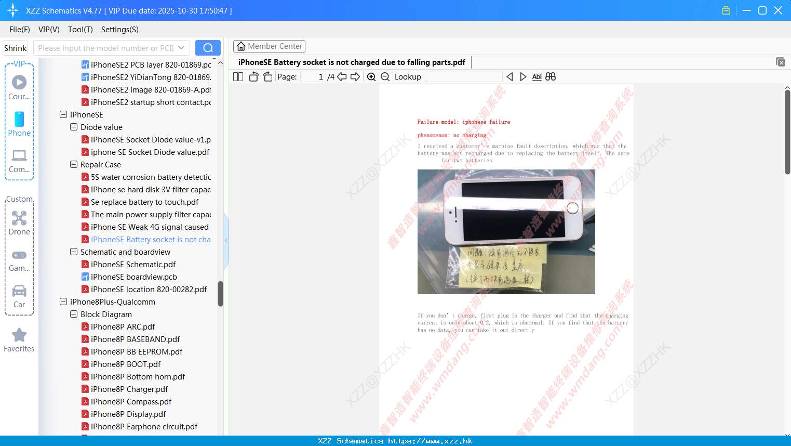Open the Course sidebar section
791x446 pixels.
[19, 87]
